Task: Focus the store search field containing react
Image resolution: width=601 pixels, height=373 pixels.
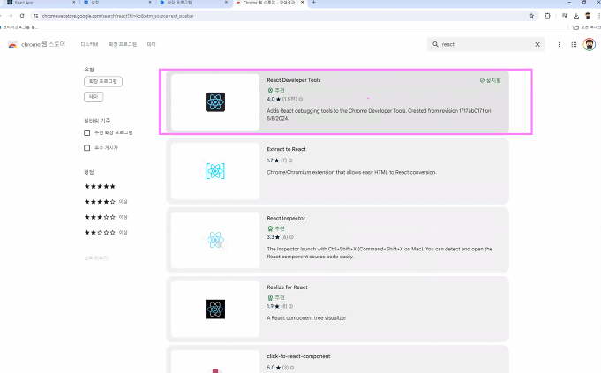Action: tap(486, 44)
